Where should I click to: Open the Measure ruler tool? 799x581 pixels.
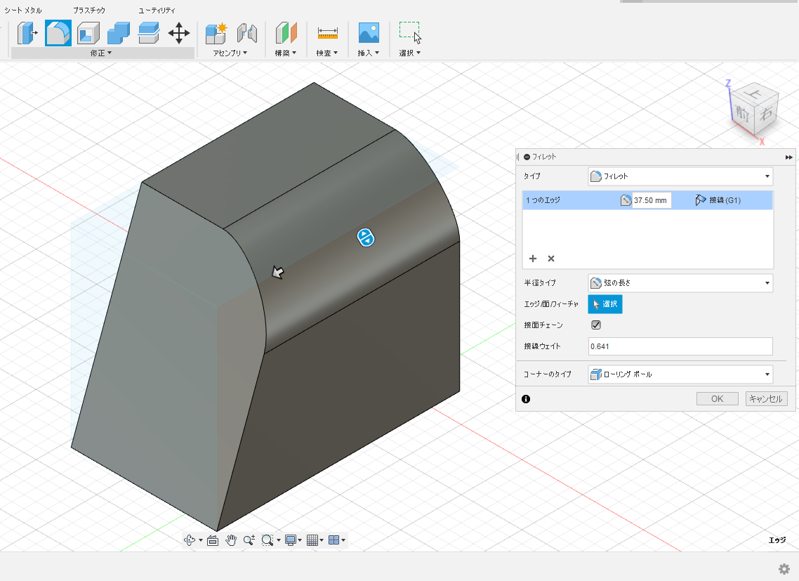tap(327, 32)
